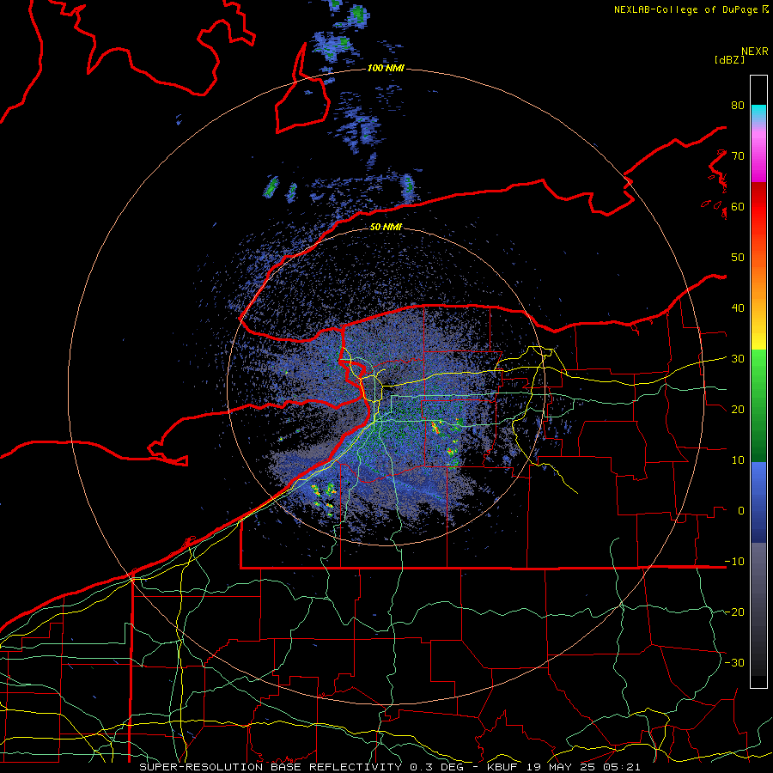Click the 50 value on dBZ scale
The height and width of the screenshot is (773, 773).
point(738,258)
